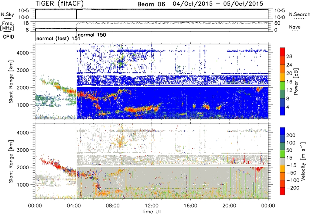Select the N.Search legend label

299,14
